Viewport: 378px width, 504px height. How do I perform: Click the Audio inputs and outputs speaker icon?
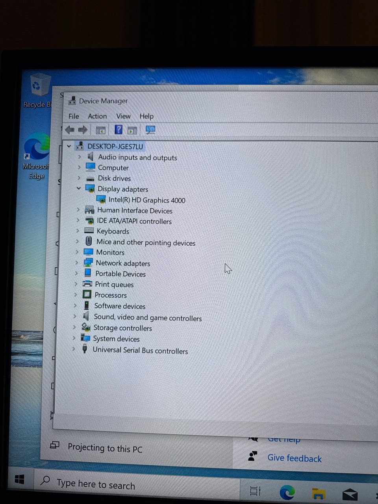(91, 157)
